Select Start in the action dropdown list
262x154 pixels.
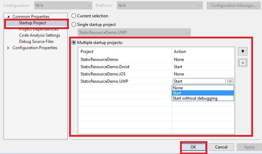point(203,93)
